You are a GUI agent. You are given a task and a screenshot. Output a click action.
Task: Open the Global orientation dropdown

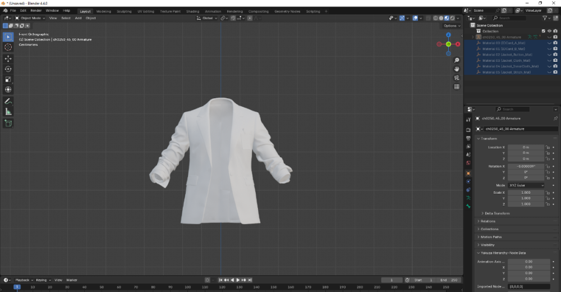point(207,18)
